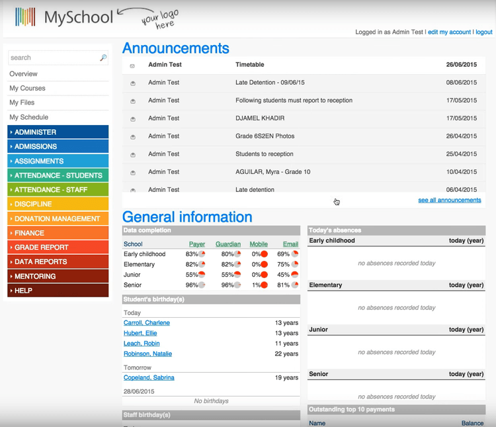Click Junior Payer pie chart
The height and width of the screenshot is (427, 496).
coord(202,275)
